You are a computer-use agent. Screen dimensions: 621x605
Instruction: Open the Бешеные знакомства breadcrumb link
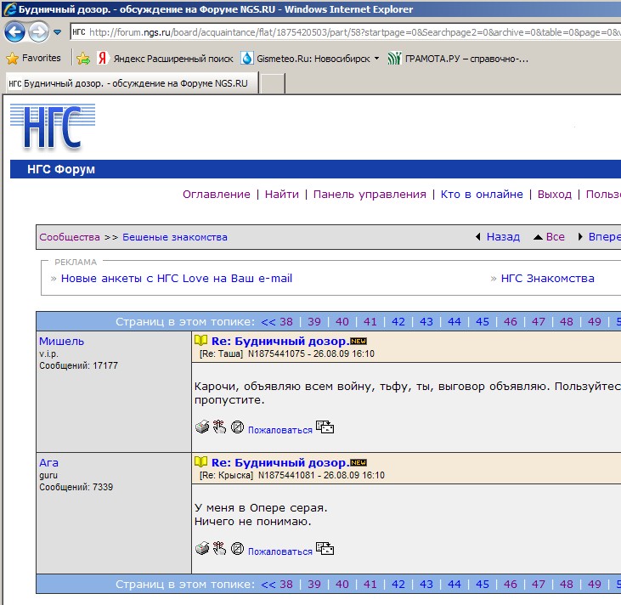pos(175,237)
